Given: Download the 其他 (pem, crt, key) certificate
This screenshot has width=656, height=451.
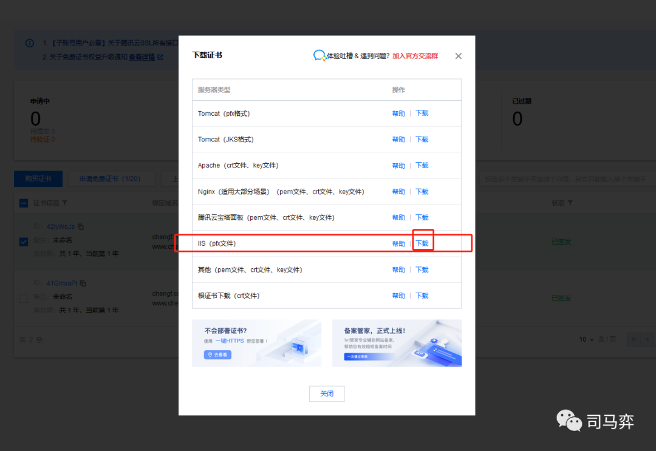Looking at the screenshot, I should point(422,270).
